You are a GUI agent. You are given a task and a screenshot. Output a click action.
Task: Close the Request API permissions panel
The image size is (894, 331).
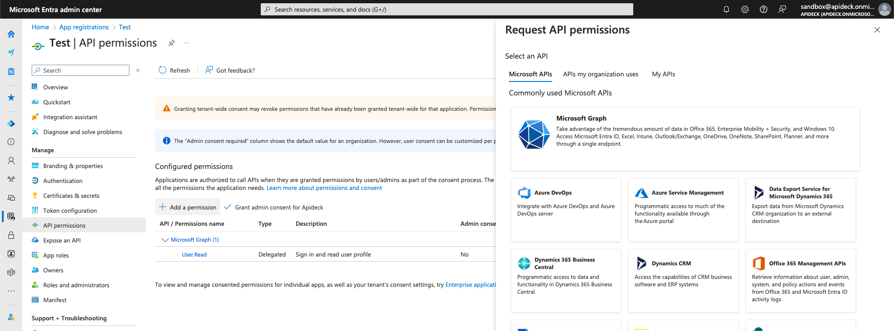(x=877, y=30)
